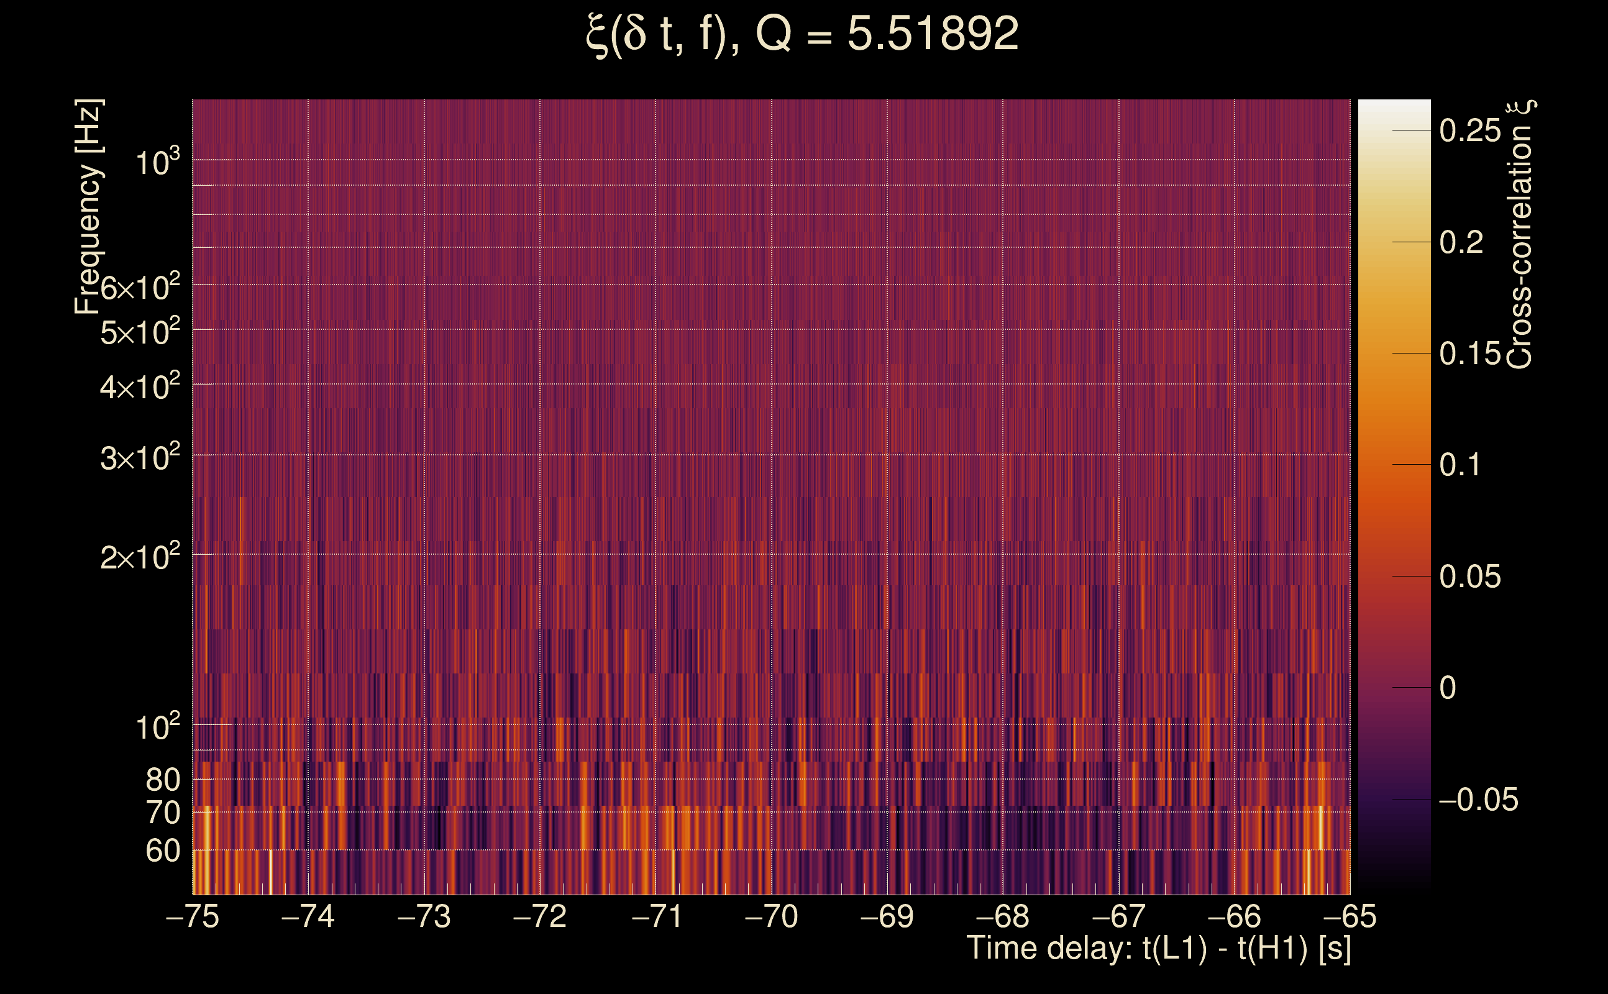The height and width of the screenshot is (994, 1608).
Task: Click the -65 time delay axis label
Action: point(1349,916)
